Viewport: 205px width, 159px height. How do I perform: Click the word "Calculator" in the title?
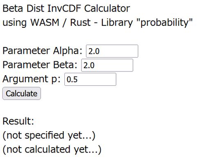pos(107,8)
